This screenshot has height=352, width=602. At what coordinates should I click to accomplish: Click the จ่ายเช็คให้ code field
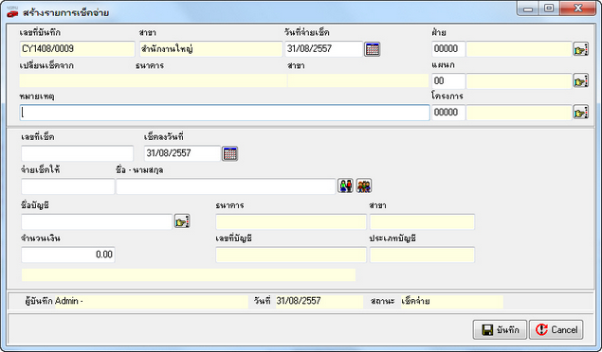tap(68, 186)
